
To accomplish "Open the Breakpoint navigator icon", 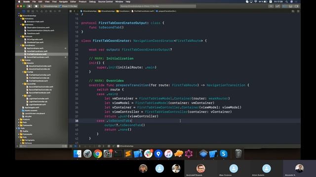I will (x=55, y=11).
